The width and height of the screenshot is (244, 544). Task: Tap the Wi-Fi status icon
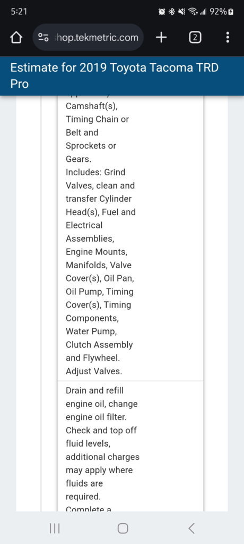(192, 12)
